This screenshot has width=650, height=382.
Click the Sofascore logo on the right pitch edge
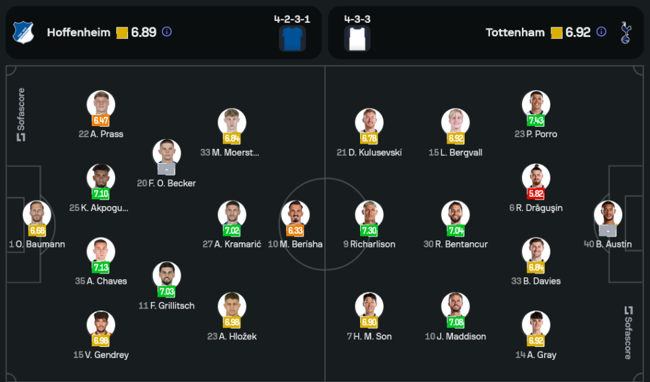coord(628,333)
